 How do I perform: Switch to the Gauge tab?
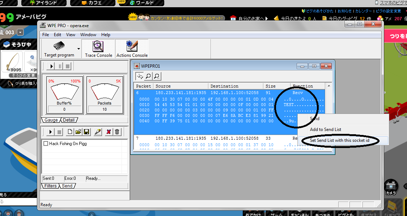click(x=51, y=120)
